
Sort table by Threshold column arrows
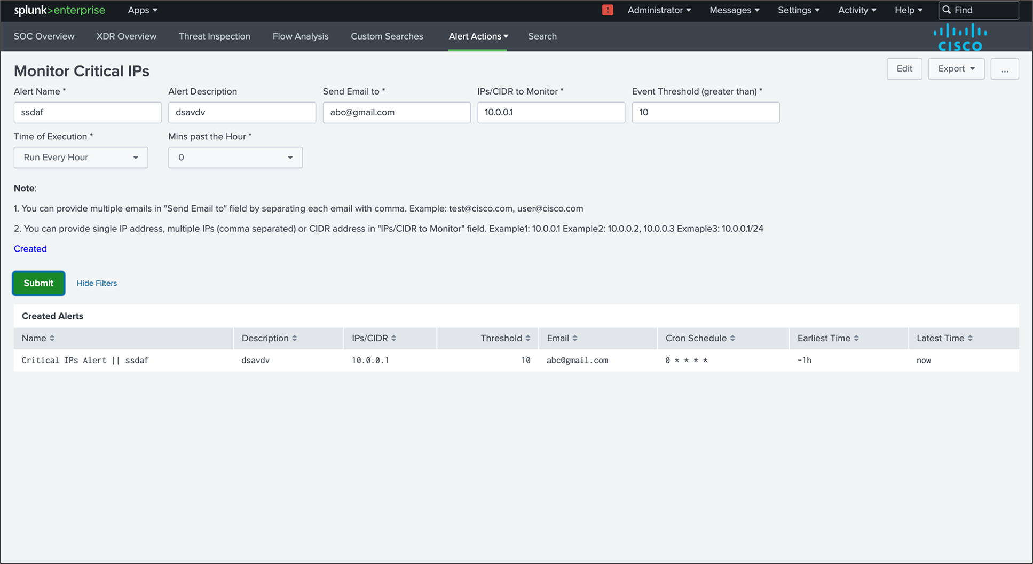coord(527,338)
